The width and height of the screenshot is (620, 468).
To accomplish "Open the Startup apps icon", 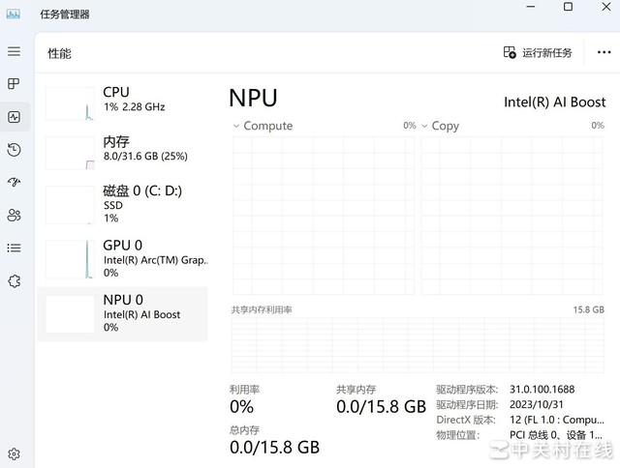I will point(14,182).
